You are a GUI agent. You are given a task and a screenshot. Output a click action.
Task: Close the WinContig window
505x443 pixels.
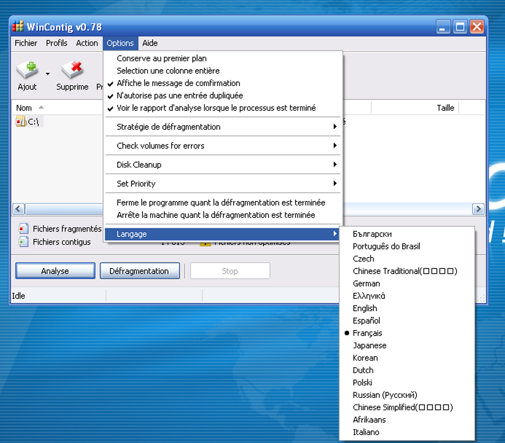[477, 27]
